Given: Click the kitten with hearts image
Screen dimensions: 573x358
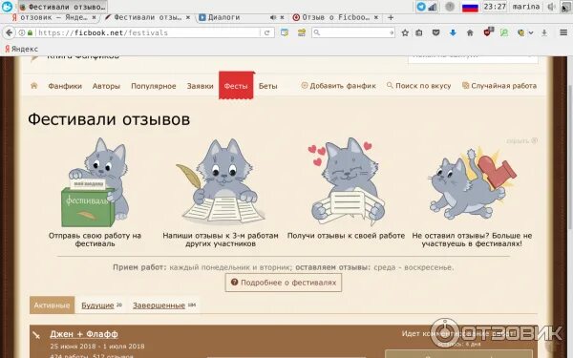Looking at the screenshot, I should tap(346, 181).
